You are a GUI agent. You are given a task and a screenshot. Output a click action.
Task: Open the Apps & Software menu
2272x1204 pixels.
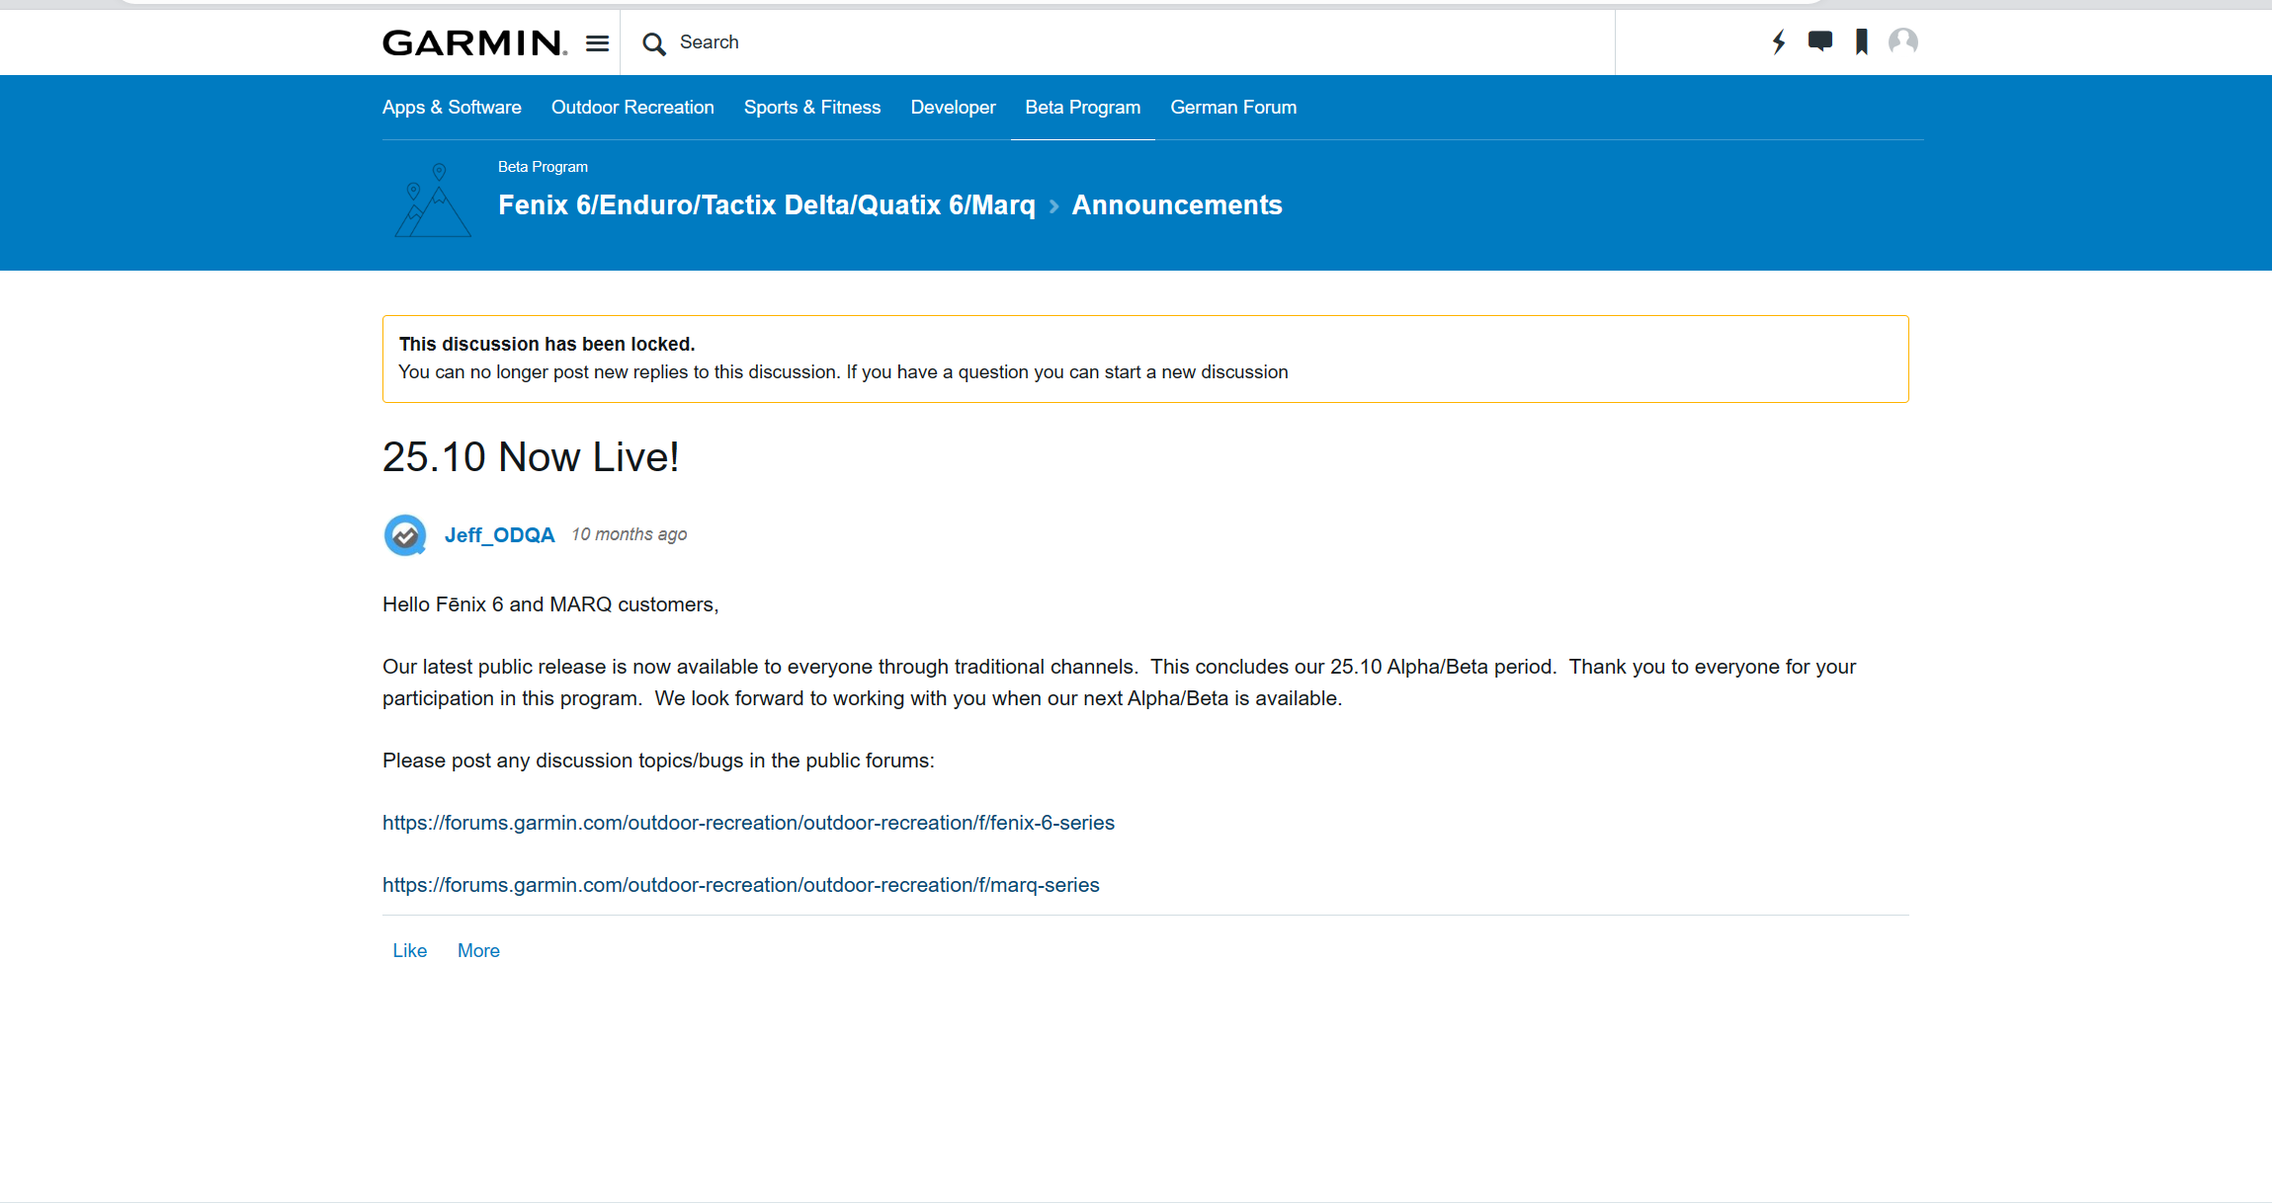click(452, 107)
